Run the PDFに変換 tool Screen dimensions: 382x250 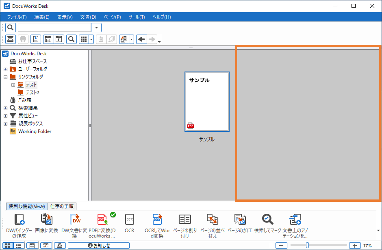(x=102, y=225)
